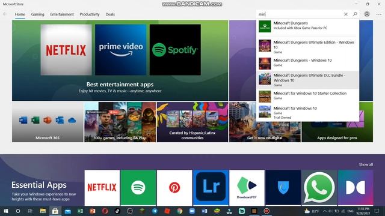Viewport: 385px width, 216px height.
Task: Click Microsoft Store taskbar icon
Action: click(x=55, y=211)
